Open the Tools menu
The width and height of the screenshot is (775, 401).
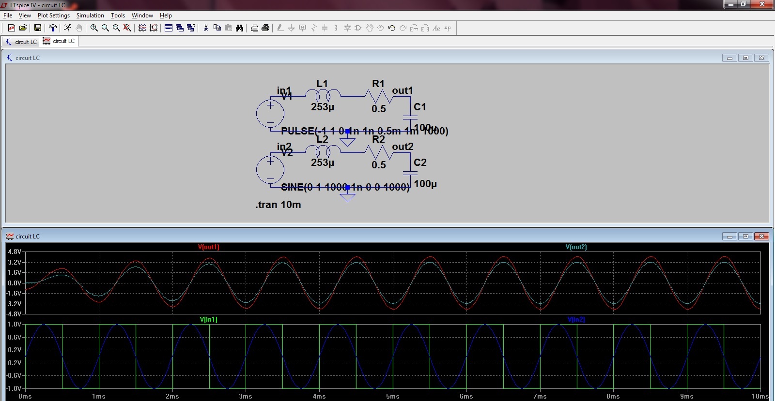[x=118, y=15]
